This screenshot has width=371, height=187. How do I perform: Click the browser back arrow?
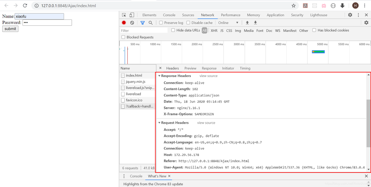[6, 6]
